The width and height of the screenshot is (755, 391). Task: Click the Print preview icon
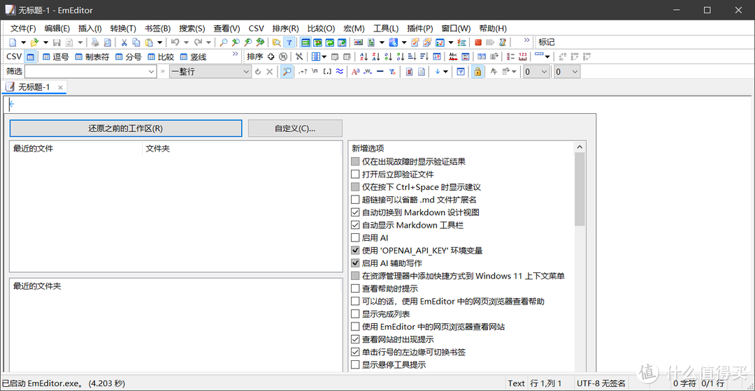pyautogui.click(x=108, y=43)
